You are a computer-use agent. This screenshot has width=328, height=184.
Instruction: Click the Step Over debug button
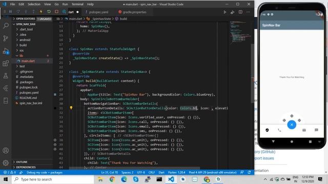[18, 12]
